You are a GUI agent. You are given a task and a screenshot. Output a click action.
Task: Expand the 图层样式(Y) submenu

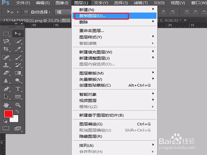click(114, 37)
